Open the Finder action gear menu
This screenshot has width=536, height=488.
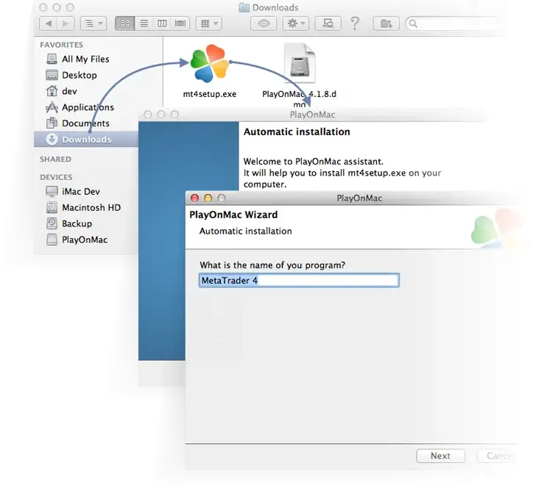[x=296, y=24]
